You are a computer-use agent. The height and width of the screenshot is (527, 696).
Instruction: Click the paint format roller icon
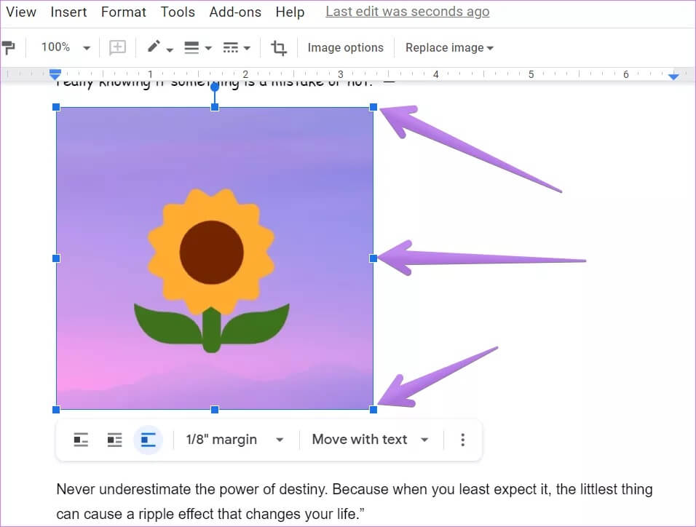[x=9, y=48]
